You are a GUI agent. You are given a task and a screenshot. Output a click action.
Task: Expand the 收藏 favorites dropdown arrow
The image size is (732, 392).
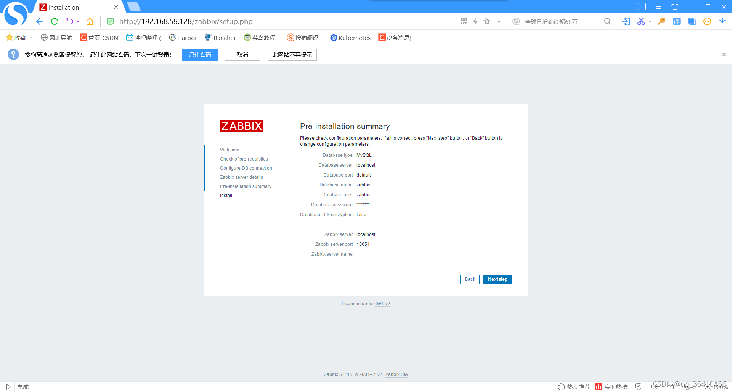tap(31, 37)
